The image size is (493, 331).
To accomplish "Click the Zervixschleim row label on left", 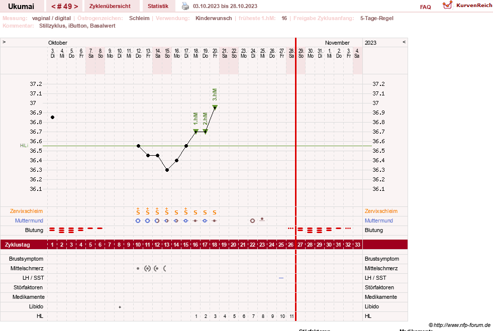I will pyautogui.click(x=27, y=211).
